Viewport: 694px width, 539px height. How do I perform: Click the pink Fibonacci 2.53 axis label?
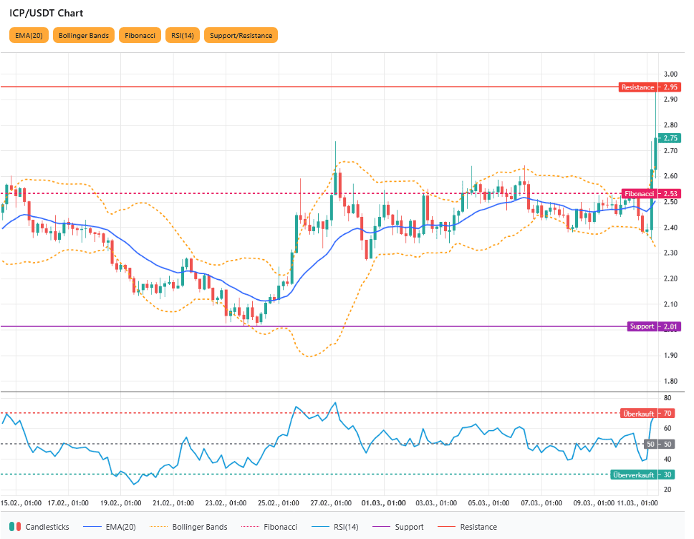[x=650, y=194]
